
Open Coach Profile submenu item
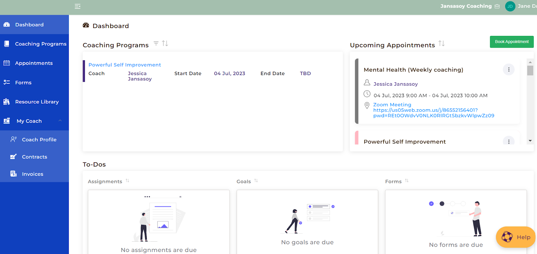pos(34,139)
